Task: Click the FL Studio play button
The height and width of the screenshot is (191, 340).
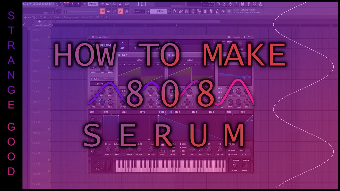Action: 73,4
